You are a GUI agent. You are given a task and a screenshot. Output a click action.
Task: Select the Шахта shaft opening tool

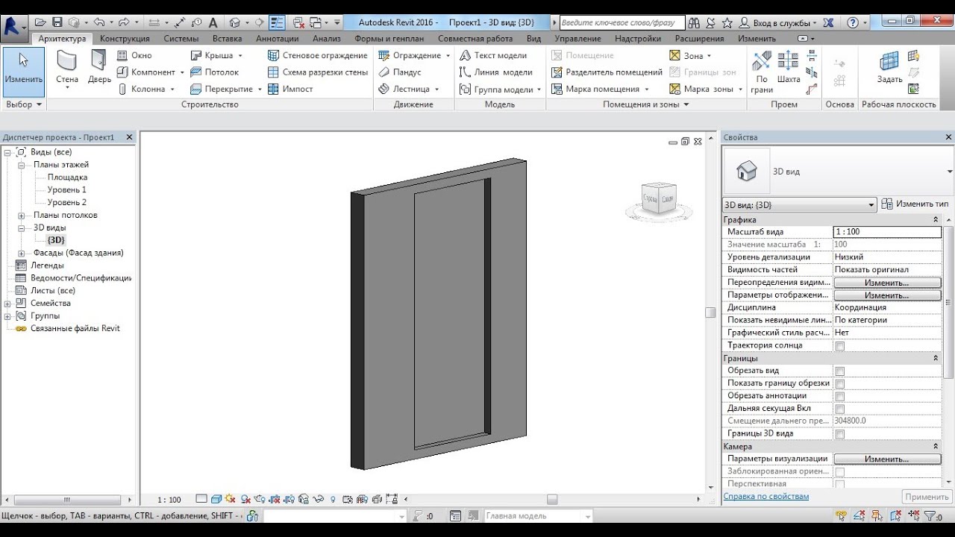pos(788,68)
